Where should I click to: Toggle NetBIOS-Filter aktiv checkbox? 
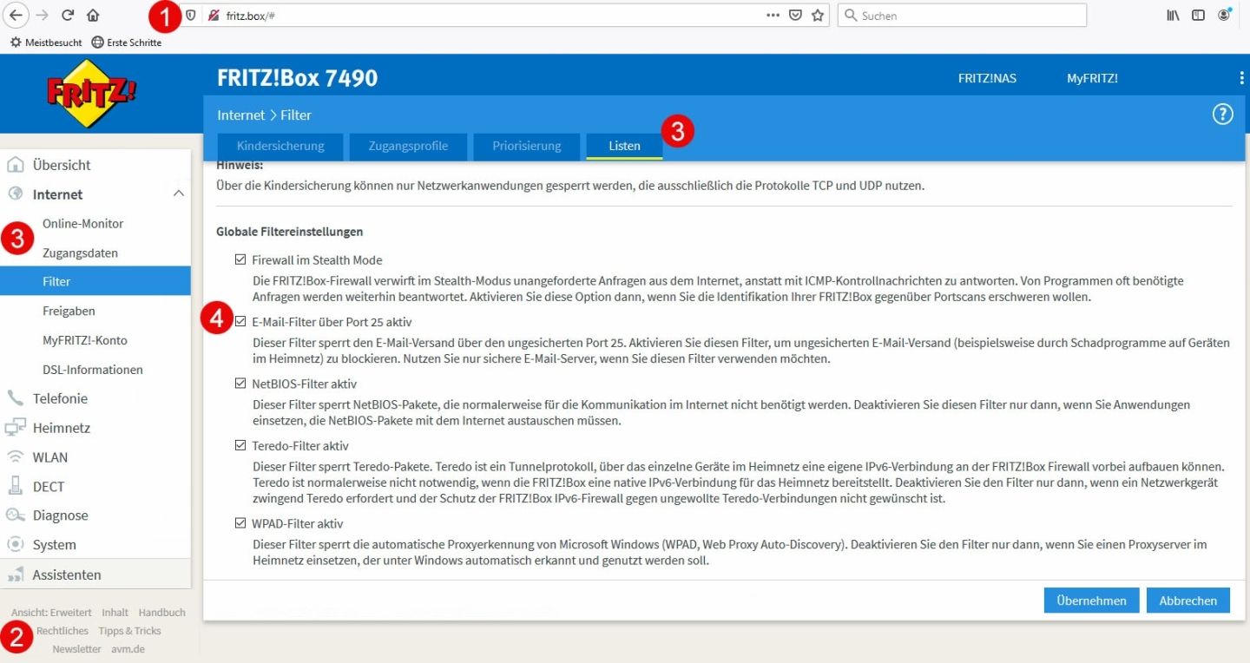pyautogui.click(x=240, y=384)
